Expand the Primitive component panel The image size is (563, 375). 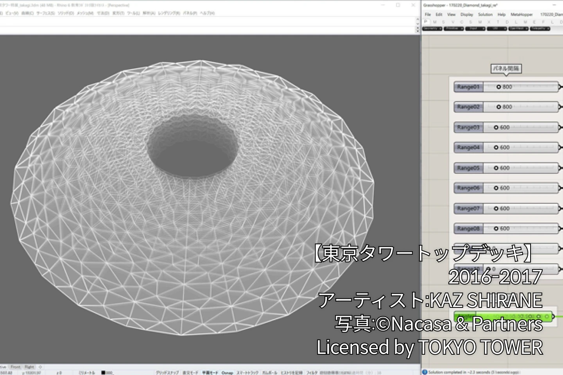(x=454, y=29)
